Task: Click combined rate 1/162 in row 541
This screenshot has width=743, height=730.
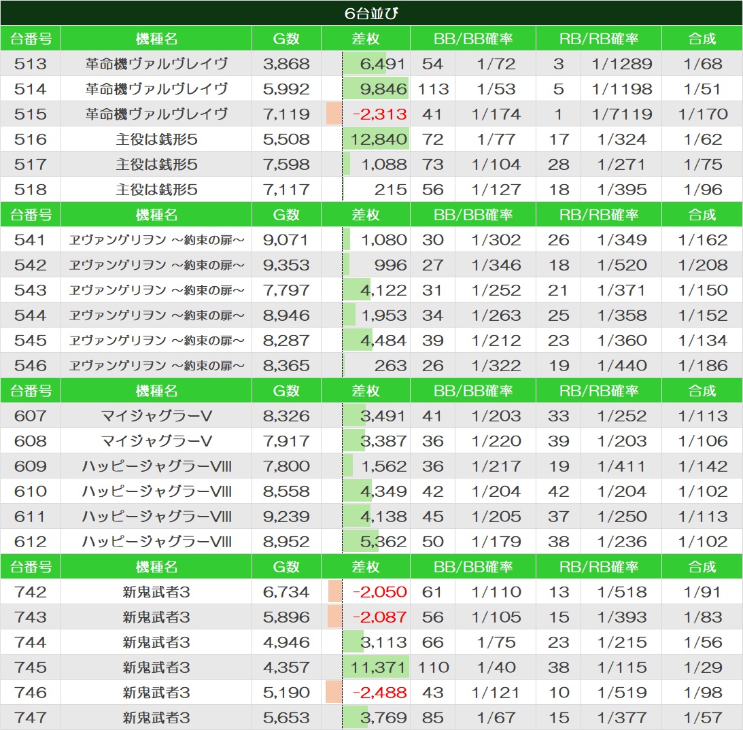Action: click(702, 239)
